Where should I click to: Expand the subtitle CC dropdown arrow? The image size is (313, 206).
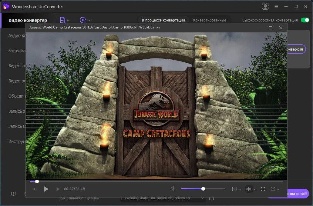[240, 189]
